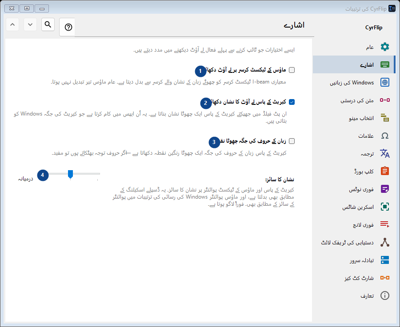Select the Exchange Server icon

click(385, 260)
